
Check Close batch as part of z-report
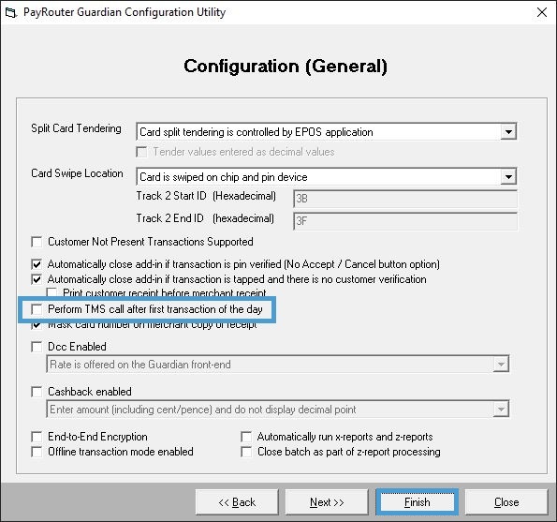tap(246, 452)
